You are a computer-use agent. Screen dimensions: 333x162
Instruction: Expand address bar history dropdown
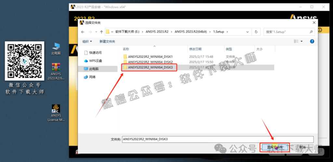tap(247, 32)
